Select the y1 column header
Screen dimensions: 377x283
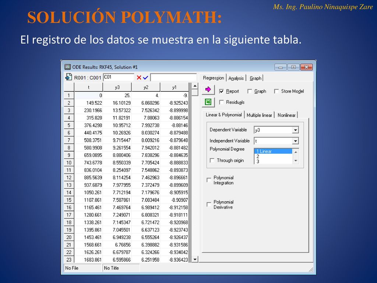(174, 87)
